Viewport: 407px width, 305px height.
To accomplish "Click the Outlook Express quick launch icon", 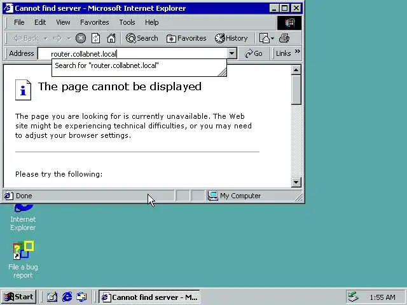I will coord(82,297).
